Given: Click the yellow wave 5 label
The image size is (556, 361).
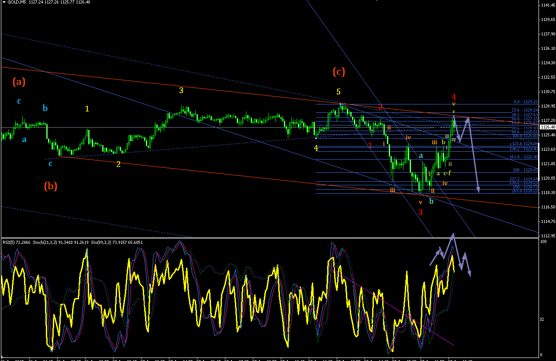Looking at the screenshot, I should tap(338, 92).
